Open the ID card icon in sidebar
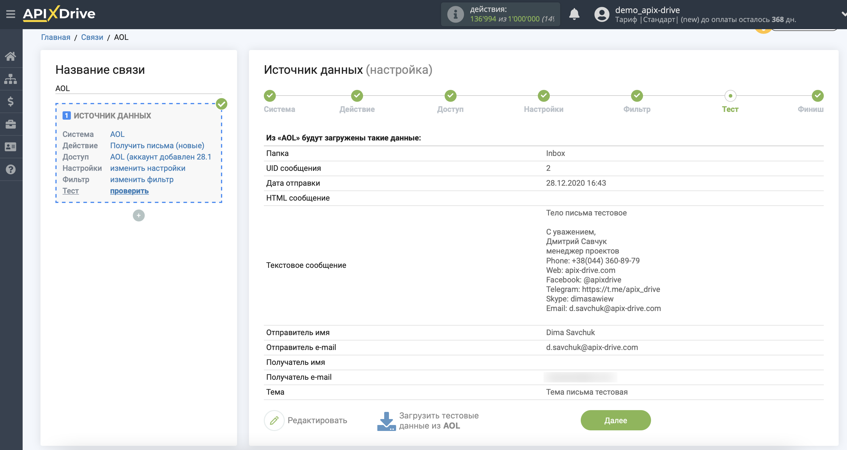 coord(10,147)
